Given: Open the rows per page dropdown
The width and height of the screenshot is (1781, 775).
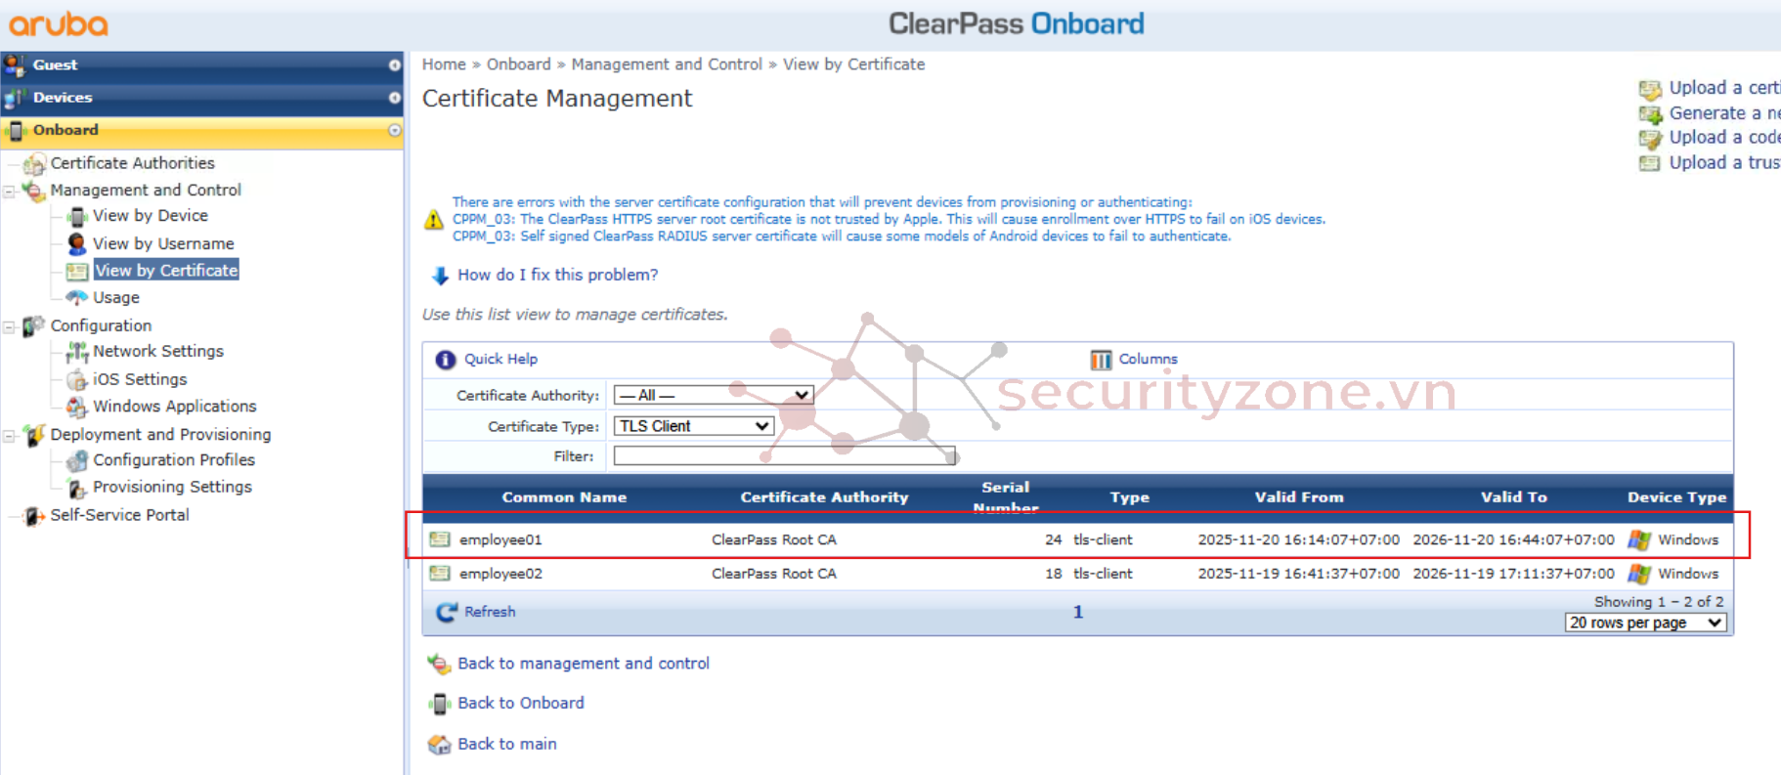Looking at the screenshot, I should pyautogui.click(x=1646, y=623).
